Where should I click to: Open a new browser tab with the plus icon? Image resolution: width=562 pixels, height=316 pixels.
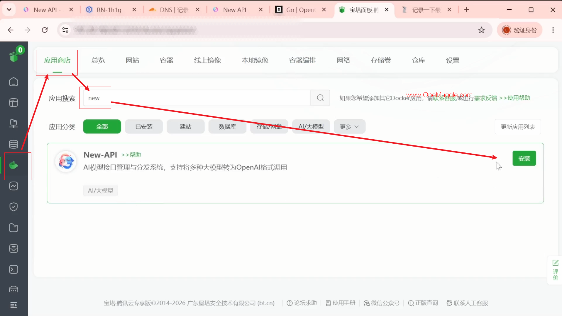[467, 10]
